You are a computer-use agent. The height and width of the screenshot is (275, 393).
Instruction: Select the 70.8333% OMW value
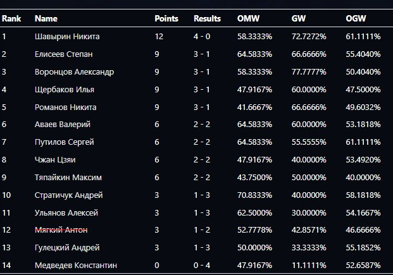254,195
